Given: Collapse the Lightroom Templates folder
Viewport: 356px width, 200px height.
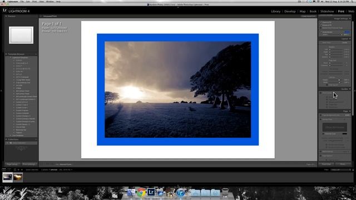Looking at the screenshot, I should coord(11,58).
